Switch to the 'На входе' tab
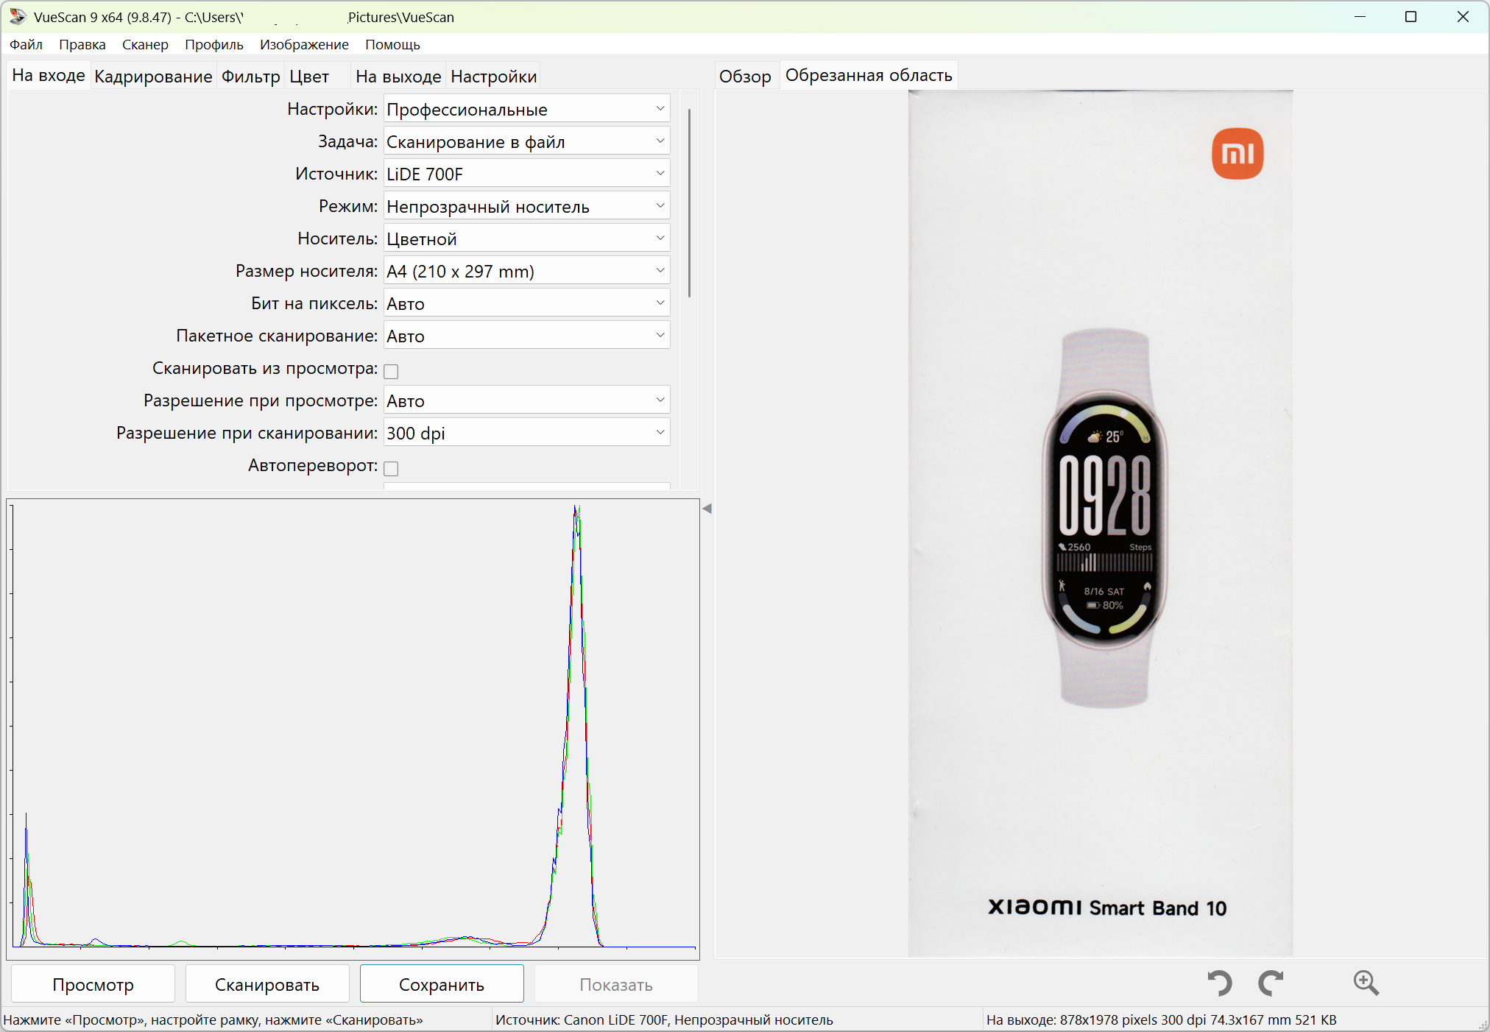Viewport: 1490px width, 1032px height. 49,76
